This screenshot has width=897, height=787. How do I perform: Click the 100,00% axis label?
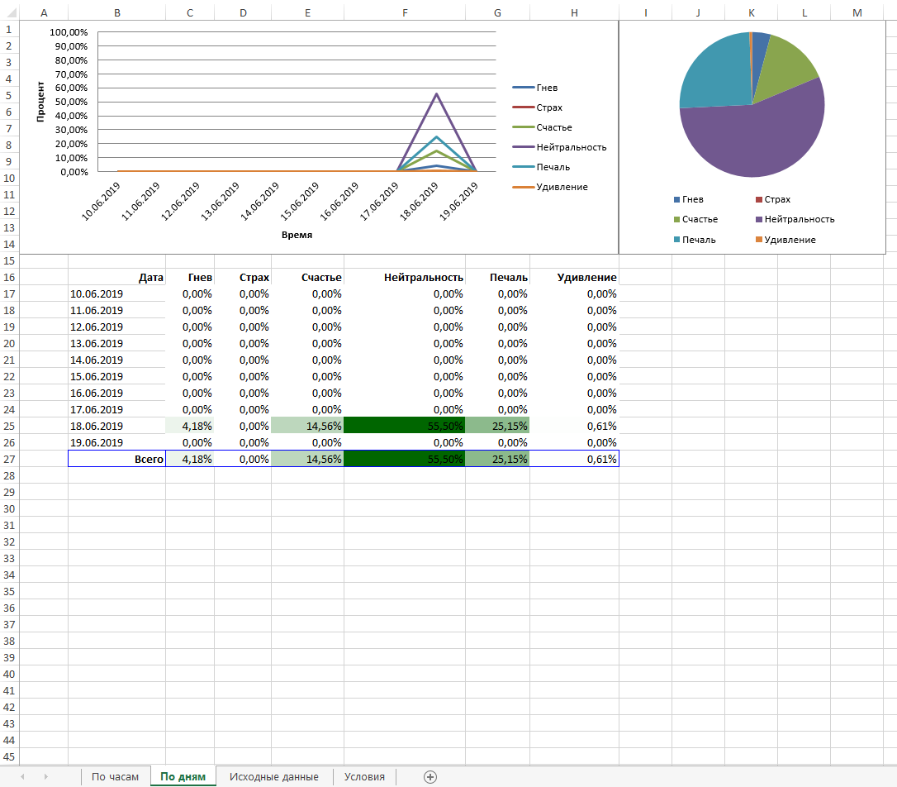pos(69,32)
